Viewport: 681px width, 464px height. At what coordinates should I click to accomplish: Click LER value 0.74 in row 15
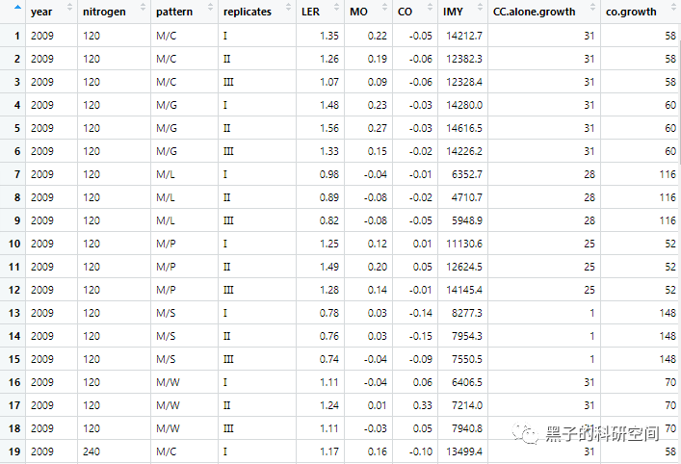pyautogui.click(x=329, y=358)
